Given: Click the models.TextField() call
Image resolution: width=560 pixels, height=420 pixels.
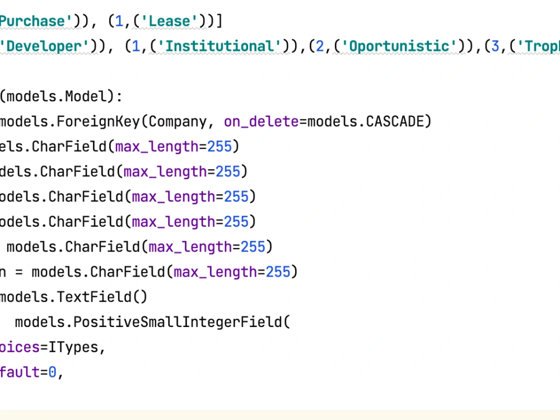Looking at the screenshot, I should pyautogui.click(x=73, y=297).
